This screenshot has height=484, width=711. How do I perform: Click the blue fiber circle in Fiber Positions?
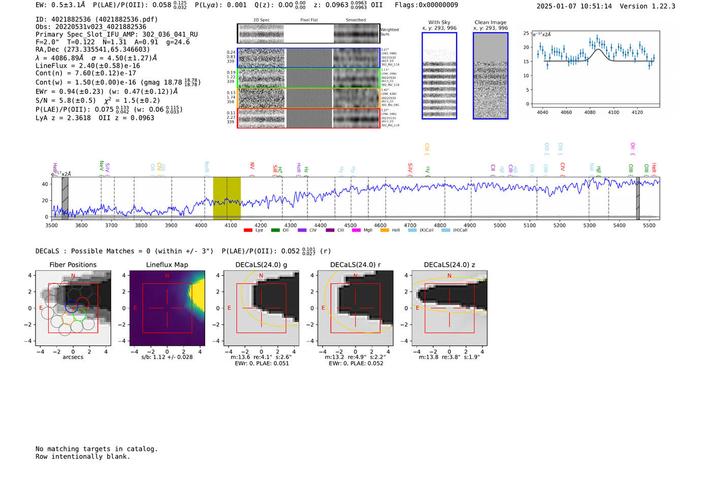click(72, 306)
